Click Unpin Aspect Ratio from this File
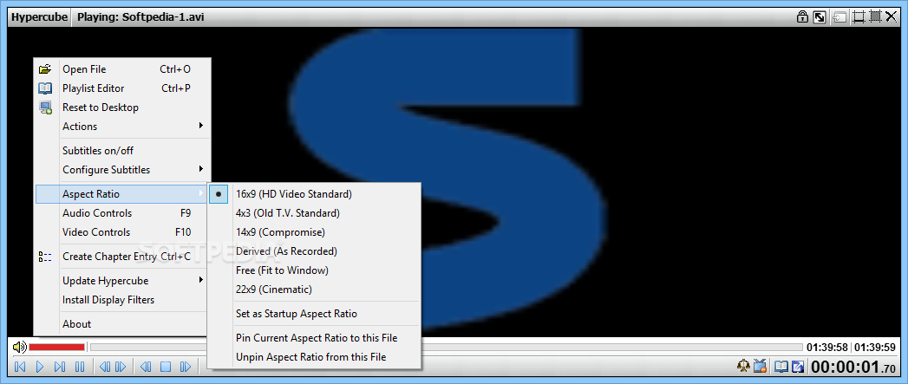This screenshot has height=384, width=908. (315, 357)
